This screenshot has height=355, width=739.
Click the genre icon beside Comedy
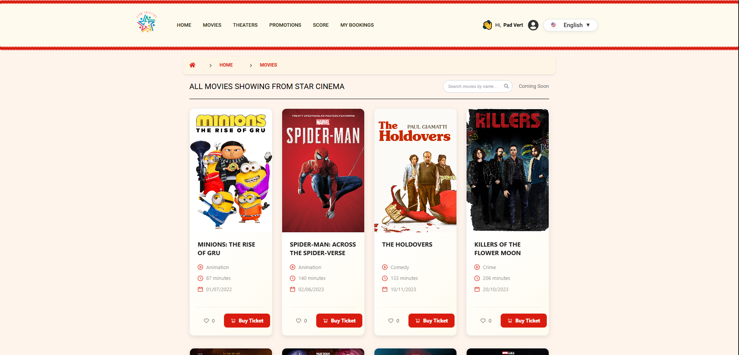point(385,267)
